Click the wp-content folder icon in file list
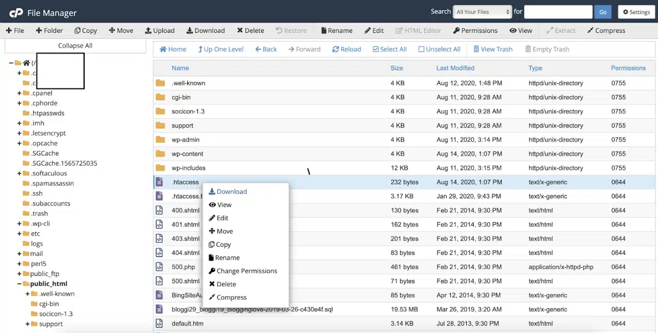Image resolution: width=658 pixels, height=333 pixels. [x=160, y=154]
